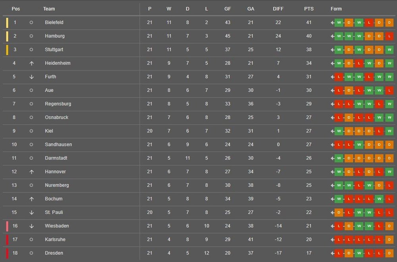Click the down arrow icon beside Wiesbaden
Viewport: 397px width, 262px height.
[31, 226]
